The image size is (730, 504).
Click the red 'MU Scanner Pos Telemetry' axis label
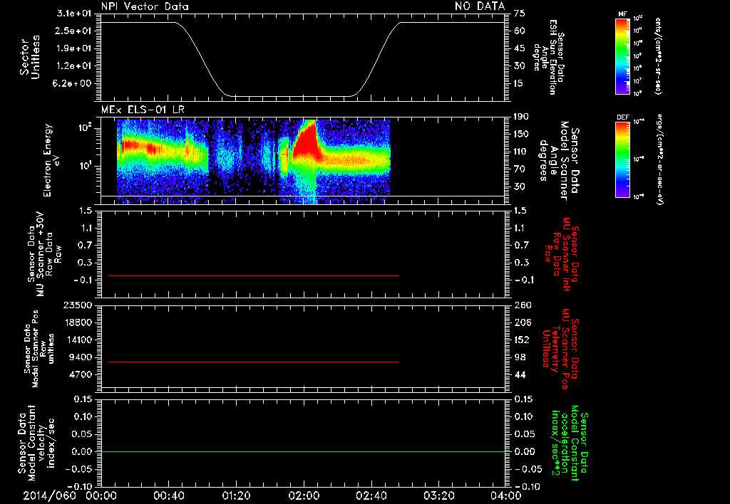tap(561, 349)
